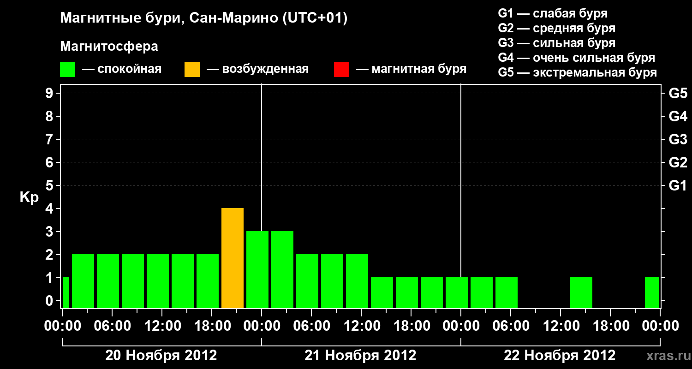Click the '— магнитная буря' legend label
The width and height of the screenshot is (692, 369).
click(x=411, y=69)
